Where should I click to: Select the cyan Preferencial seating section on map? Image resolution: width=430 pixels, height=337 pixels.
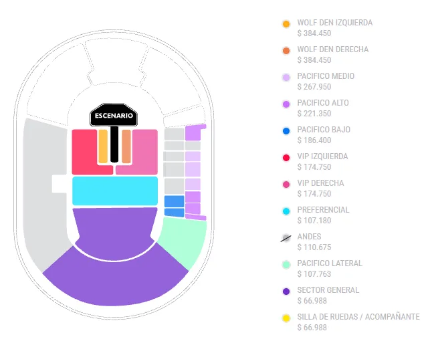click(x=115, y=191)
